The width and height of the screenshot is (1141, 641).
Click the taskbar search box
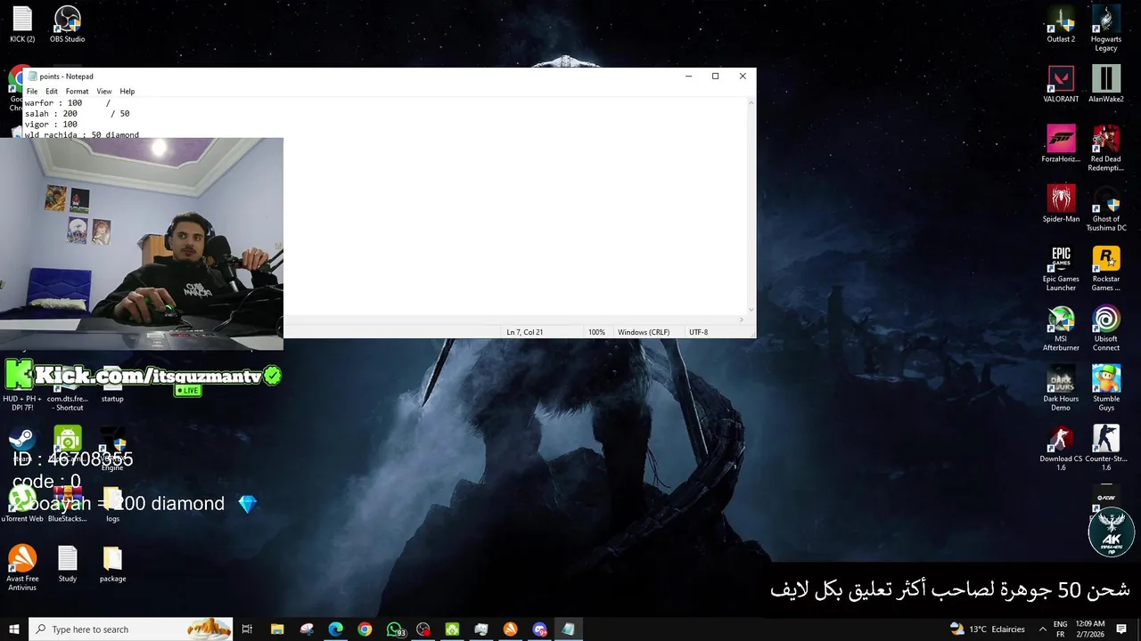(x=131, y=629)
